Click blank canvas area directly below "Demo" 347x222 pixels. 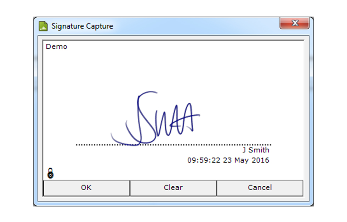(x=57, y=71)
